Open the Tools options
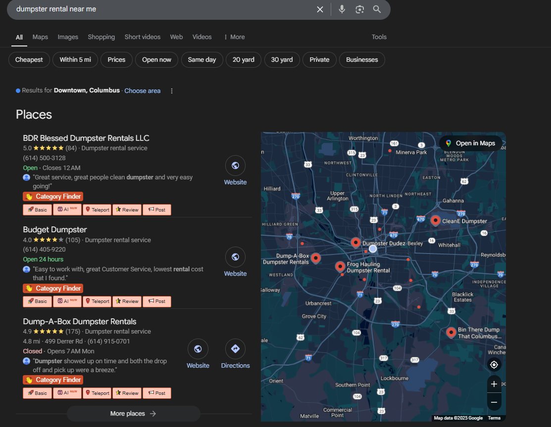Screen dimensions: 551x427 (379, 37)
